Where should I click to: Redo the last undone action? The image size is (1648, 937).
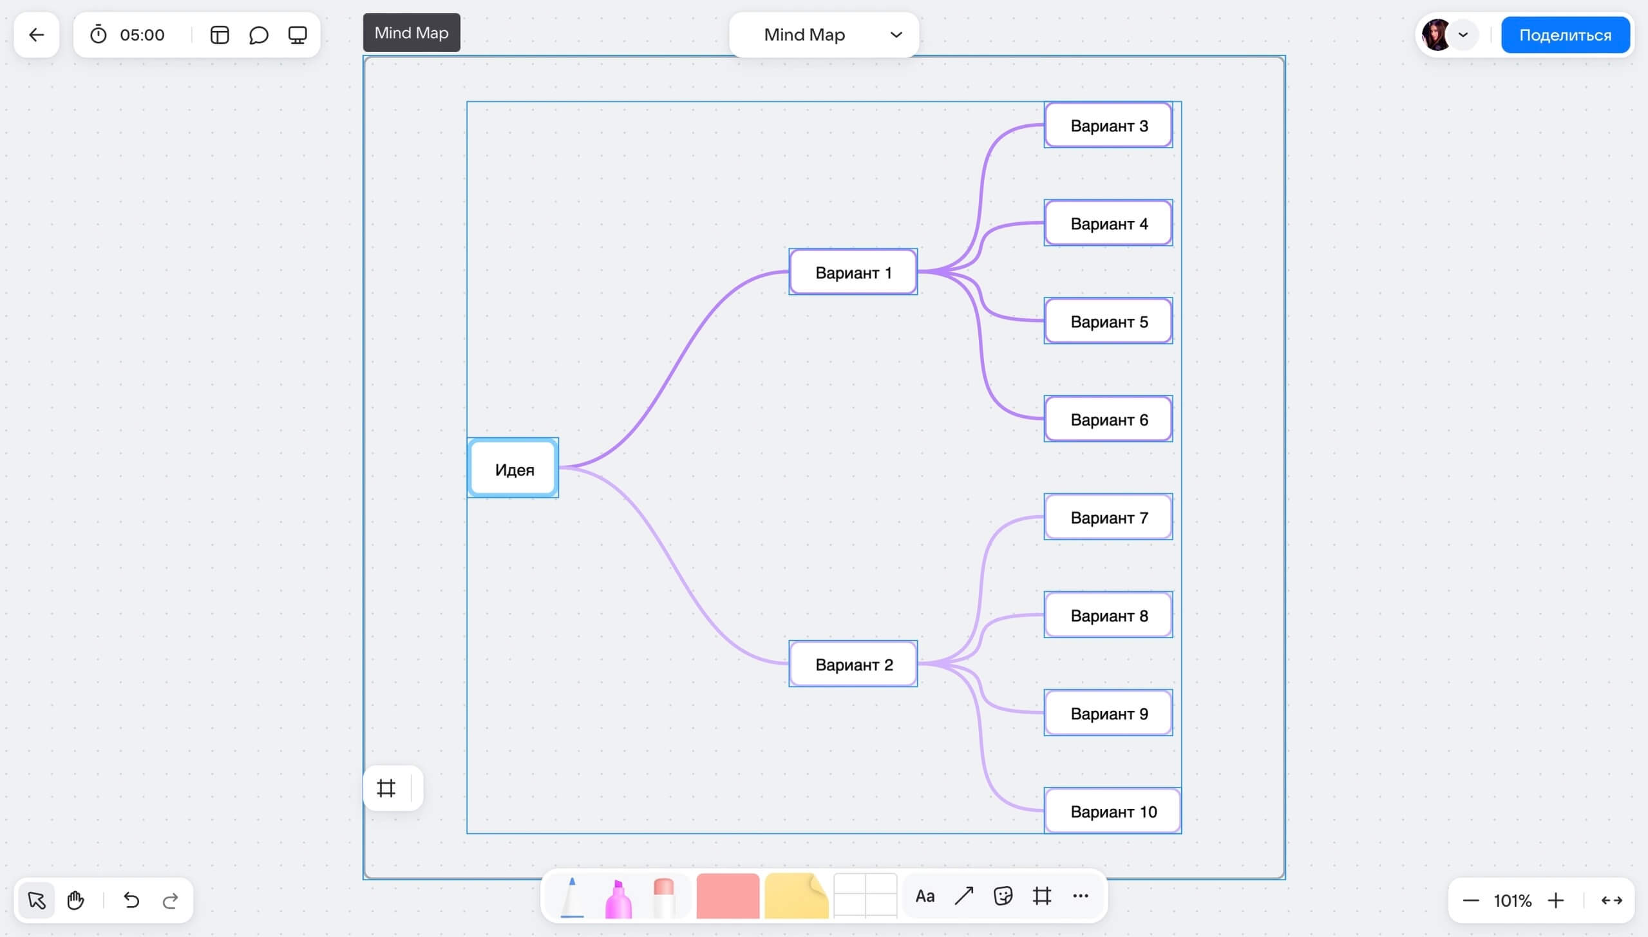(170, 900)
